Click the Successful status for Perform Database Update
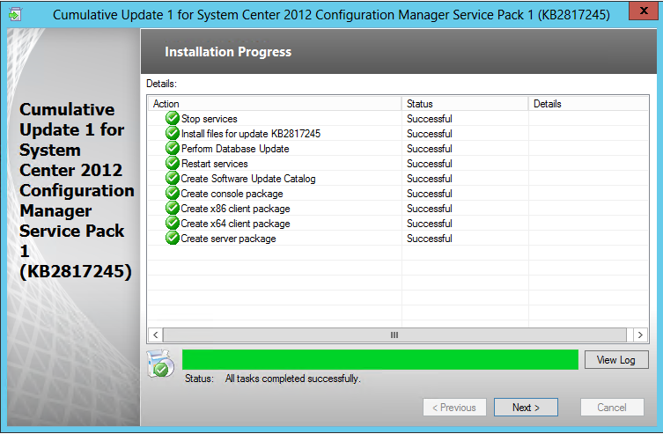Screen dimensions: 663x434 [429, 149]
